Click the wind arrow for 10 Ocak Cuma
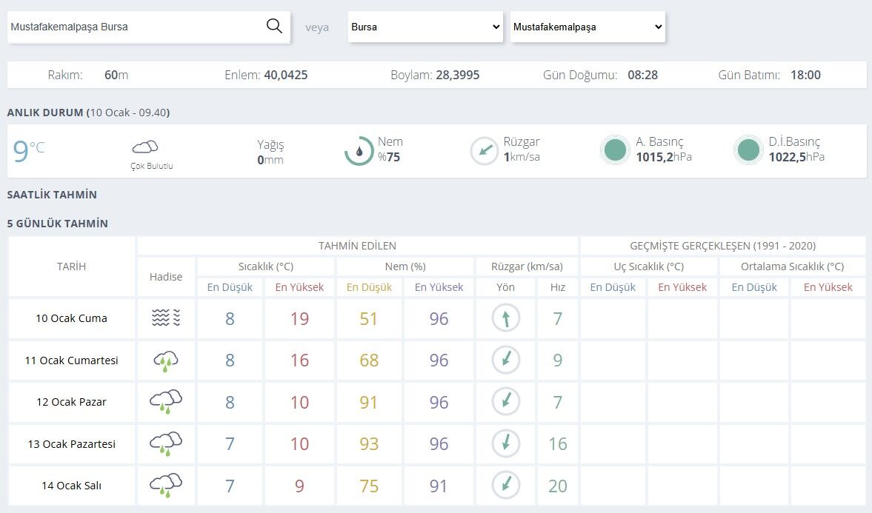This screenshot has width=872, height=513. 505,318
